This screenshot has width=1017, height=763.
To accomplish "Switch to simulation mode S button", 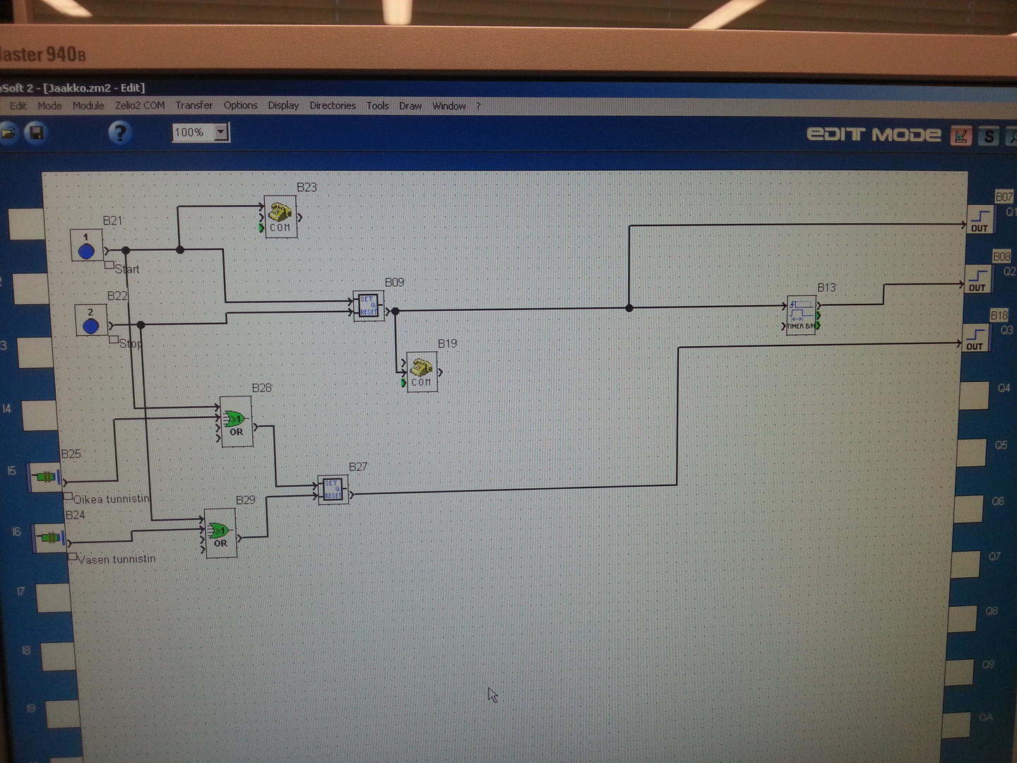I will point(988,136).
